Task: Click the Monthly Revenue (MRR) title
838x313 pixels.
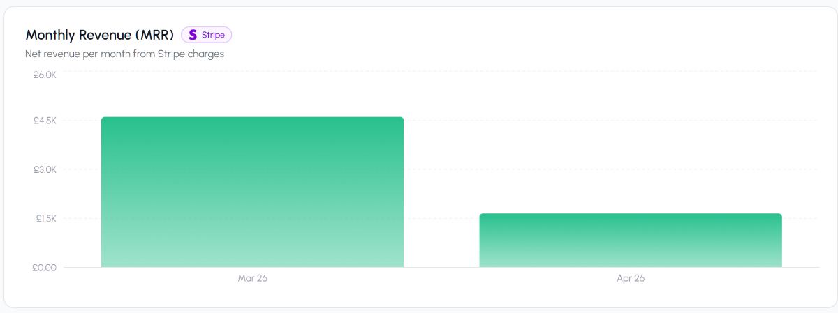Action: click(x=99, y=35)
